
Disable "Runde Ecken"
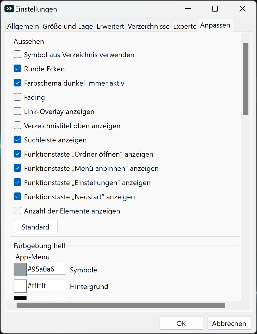pyautogui.click(x=17, y=68)
